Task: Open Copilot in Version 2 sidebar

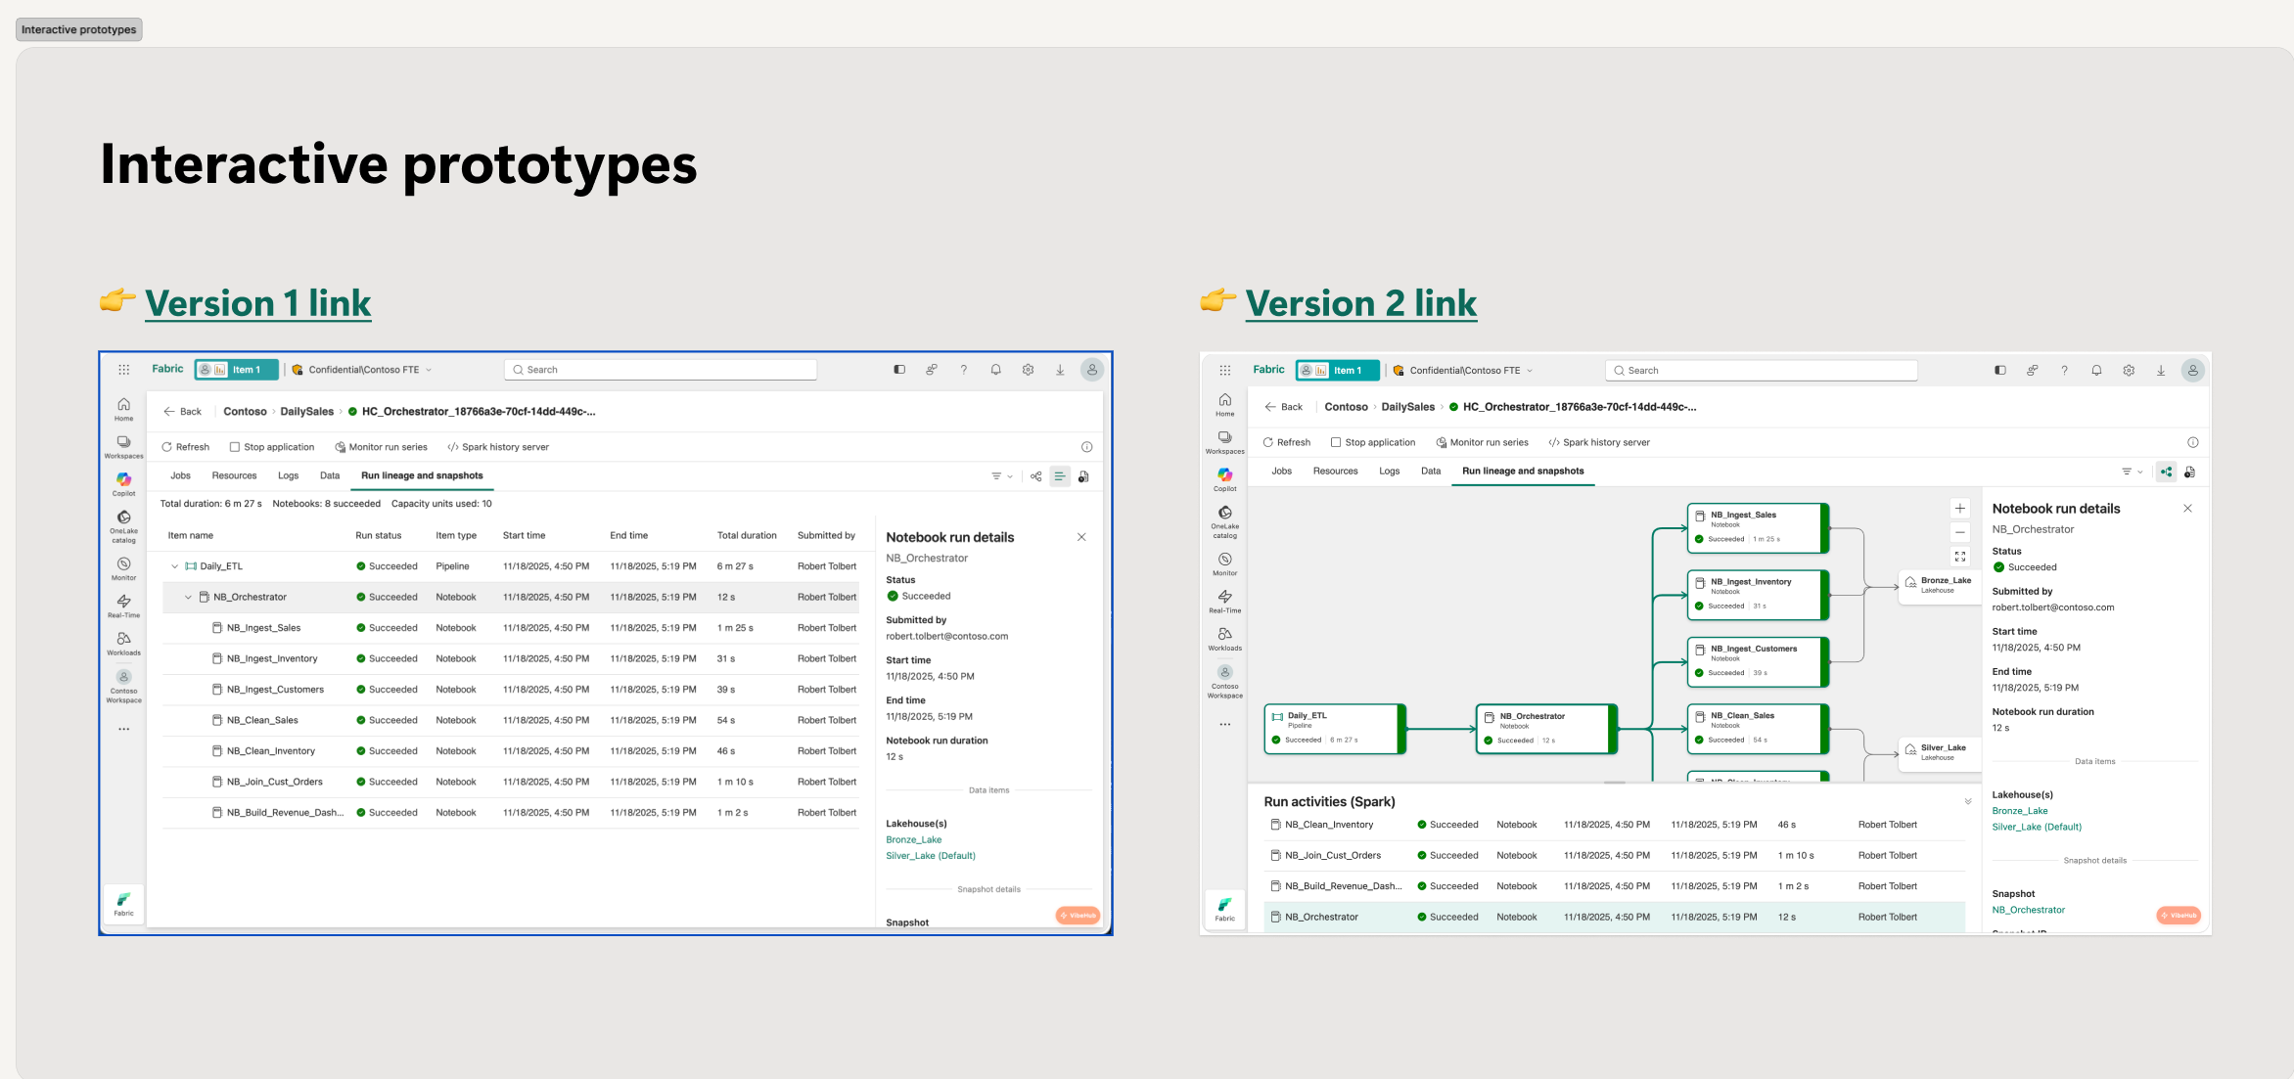Action: [1225, 479]
